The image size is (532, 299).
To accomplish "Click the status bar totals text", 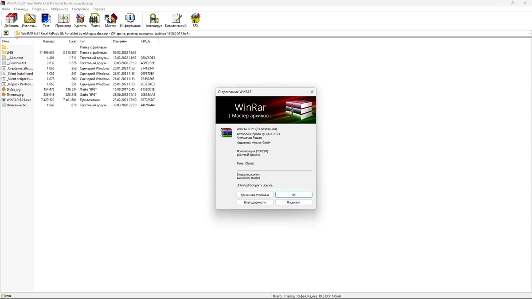I will (x=307, y=296).
